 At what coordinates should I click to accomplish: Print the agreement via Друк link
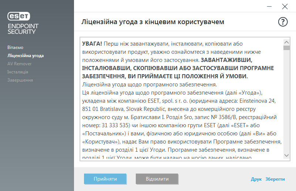point(256,179)
